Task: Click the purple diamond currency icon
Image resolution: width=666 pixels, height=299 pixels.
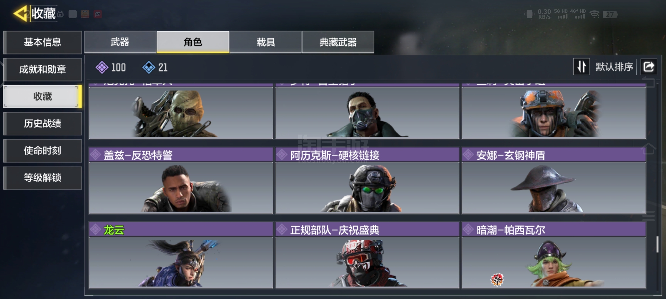Action: click(x=102, y=67)
